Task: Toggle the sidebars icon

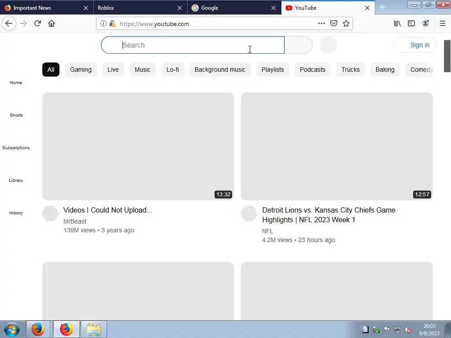Action: (x=411, y=24)
